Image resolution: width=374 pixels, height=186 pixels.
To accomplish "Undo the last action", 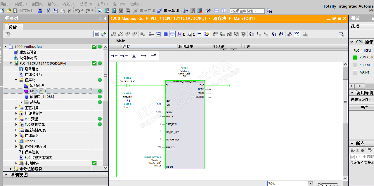I will click(x=77, y=11).
